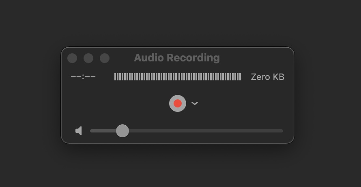361x187 pixels.
Task: Start recording with the red record button
Action: point(178,103)
